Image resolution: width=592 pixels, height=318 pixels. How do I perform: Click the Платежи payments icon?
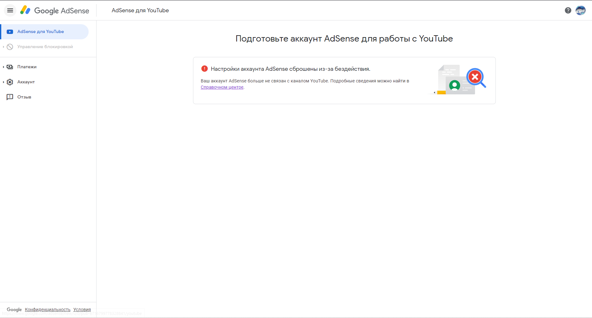click(x=10, y=67)
